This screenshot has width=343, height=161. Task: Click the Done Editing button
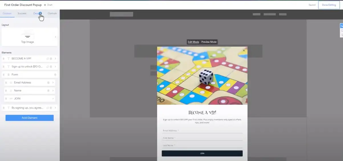coord(329,5)
